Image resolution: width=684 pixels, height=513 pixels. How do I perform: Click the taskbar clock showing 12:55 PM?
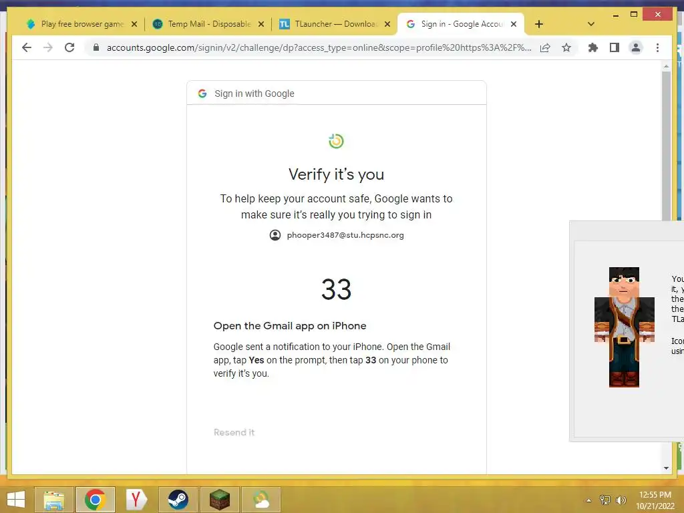(x=655, y=500)
